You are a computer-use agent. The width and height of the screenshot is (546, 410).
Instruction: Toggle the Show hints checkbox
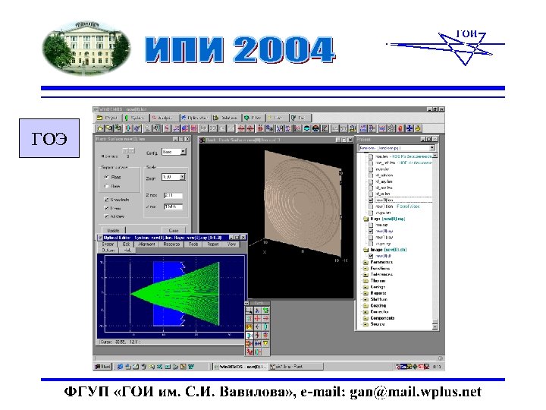point(107,200)
